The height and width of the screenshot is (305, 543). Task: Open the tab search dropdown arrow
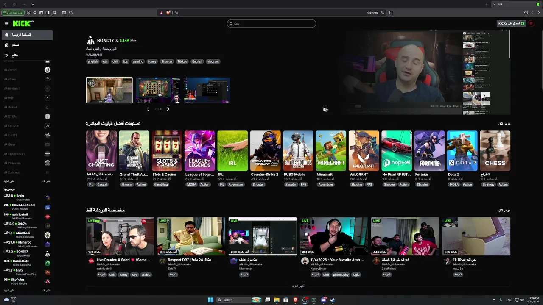click(x=33, y=4)
